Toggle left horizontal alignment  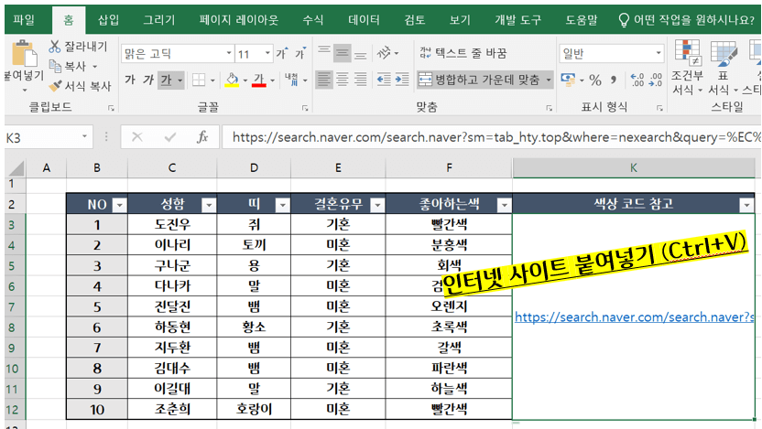point(324,80)
